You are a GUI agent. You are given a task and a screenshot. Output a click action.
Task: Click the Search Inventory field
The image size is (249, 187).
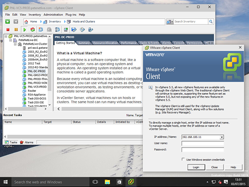[191, 21]
